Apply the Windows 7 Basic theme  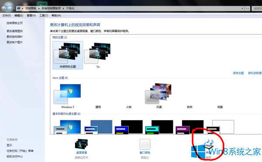pos(68,127)
